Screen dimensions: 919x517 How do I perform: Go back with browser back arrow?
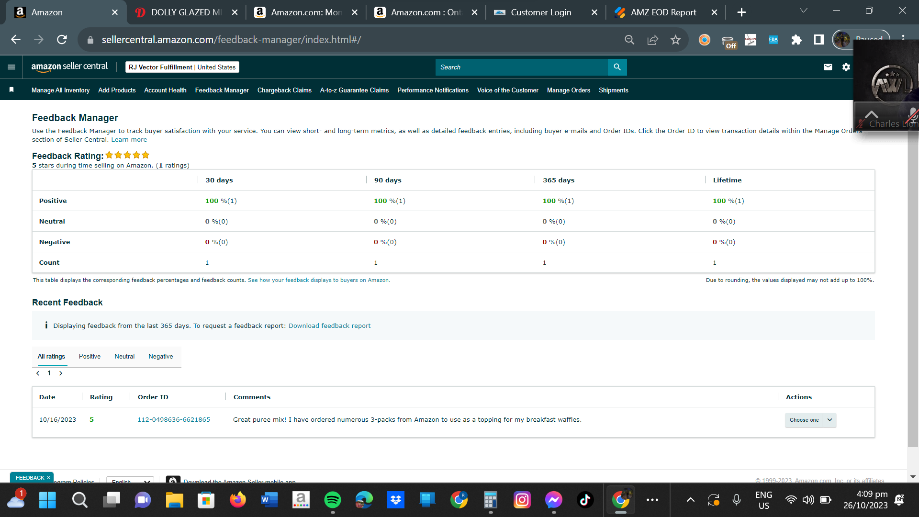tap(16, 40)
